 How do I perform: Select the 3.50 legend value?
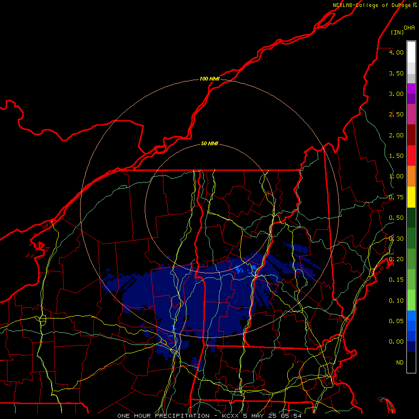[x=396, y=73]
